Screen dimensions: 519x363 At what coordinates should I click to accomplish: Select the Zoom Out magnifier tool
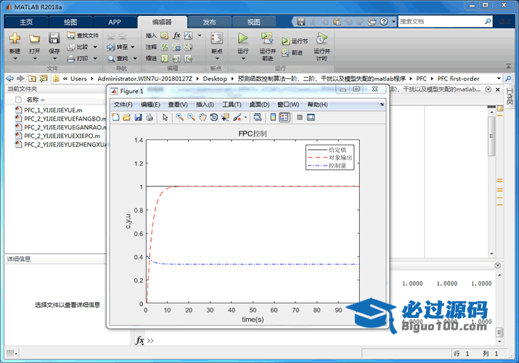coord(191,118)
